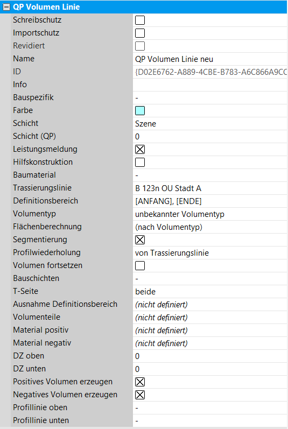Disable the Segmentierung checkbox
This screenshot has width=288, height=429.
click(140, 240)
